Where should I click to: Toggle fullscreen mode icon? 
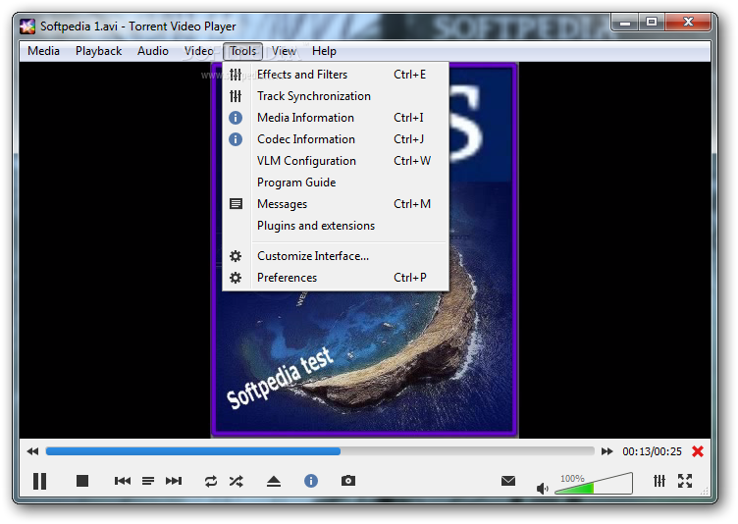[685, 481]
